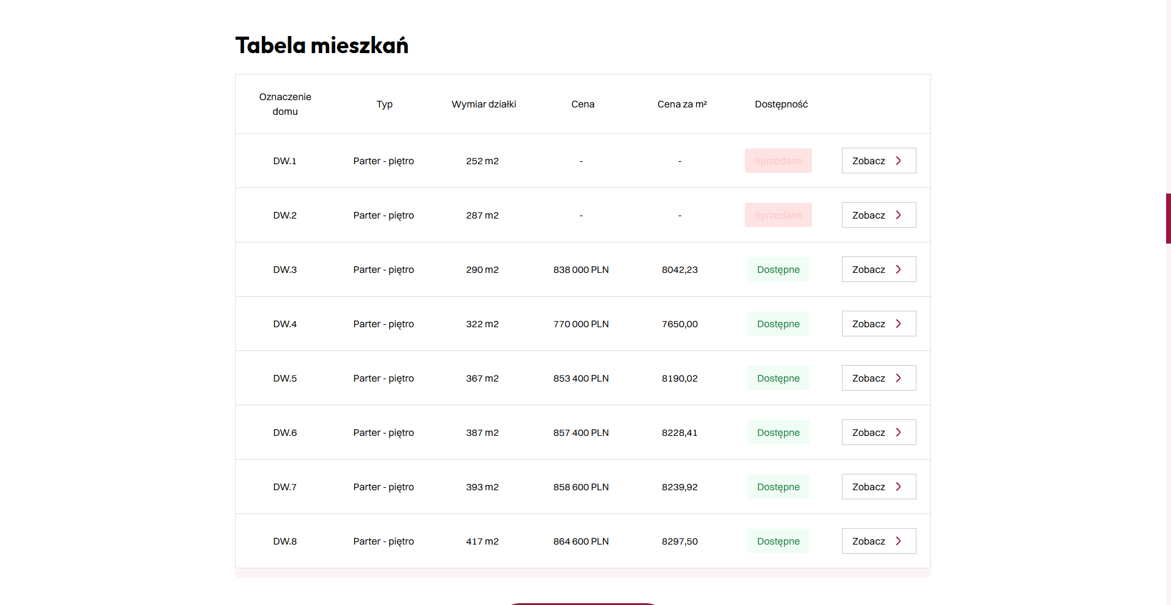Click the arrow icon in DW.4 row
1171x605 pixels.
[898, 324]
